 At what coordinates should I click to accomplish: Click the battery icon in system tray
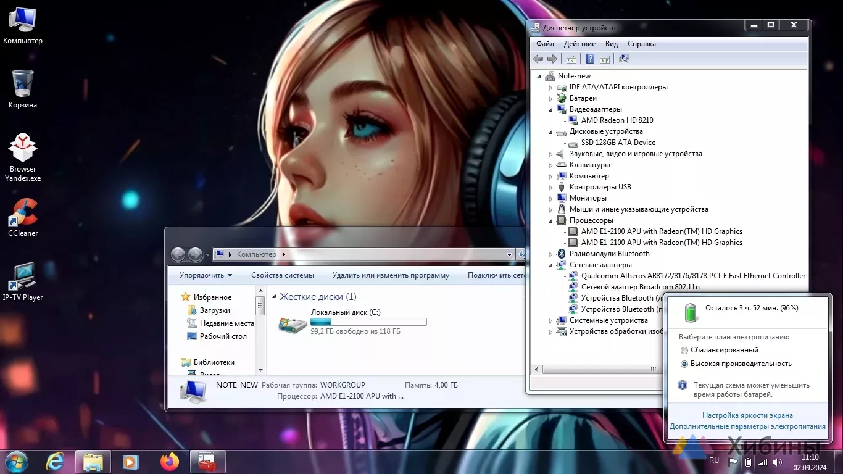point(748,462)
